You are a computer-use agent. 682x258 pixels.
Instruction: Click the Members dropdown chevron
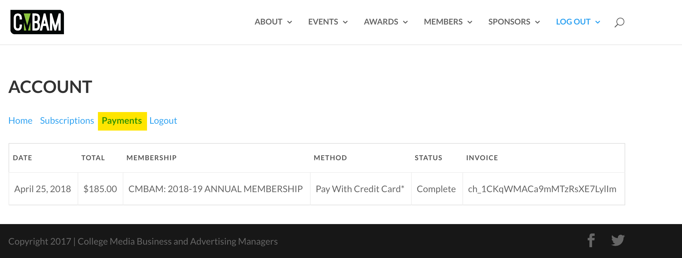470,22
